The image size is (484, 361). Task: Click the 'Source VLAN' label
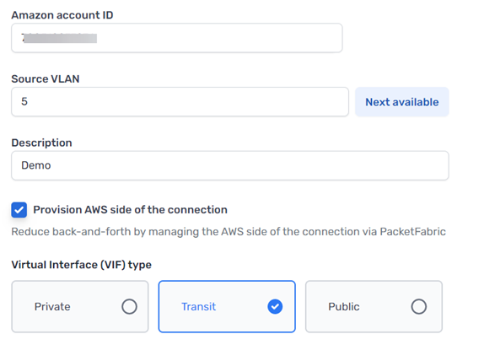[46, 78]
